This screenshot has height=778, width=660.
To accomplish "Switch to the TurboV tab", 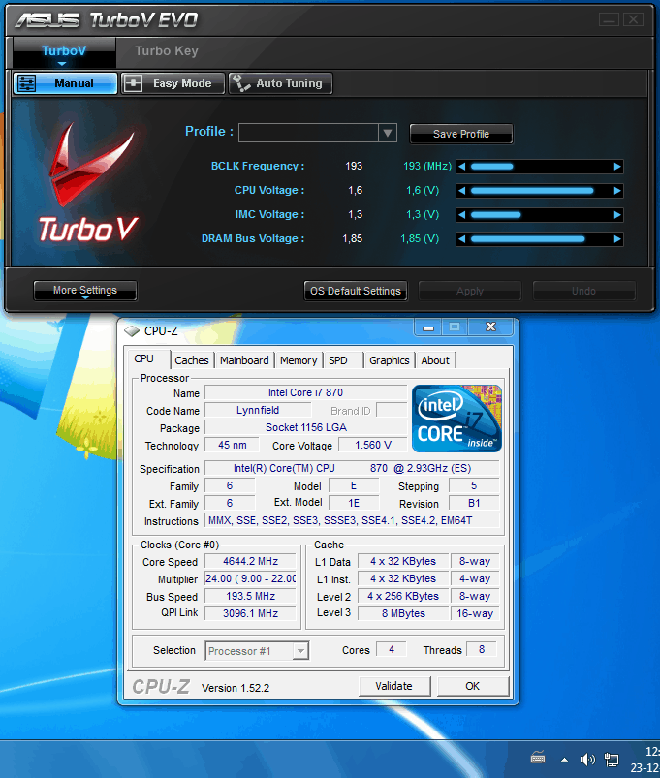I will click(64, 51).
